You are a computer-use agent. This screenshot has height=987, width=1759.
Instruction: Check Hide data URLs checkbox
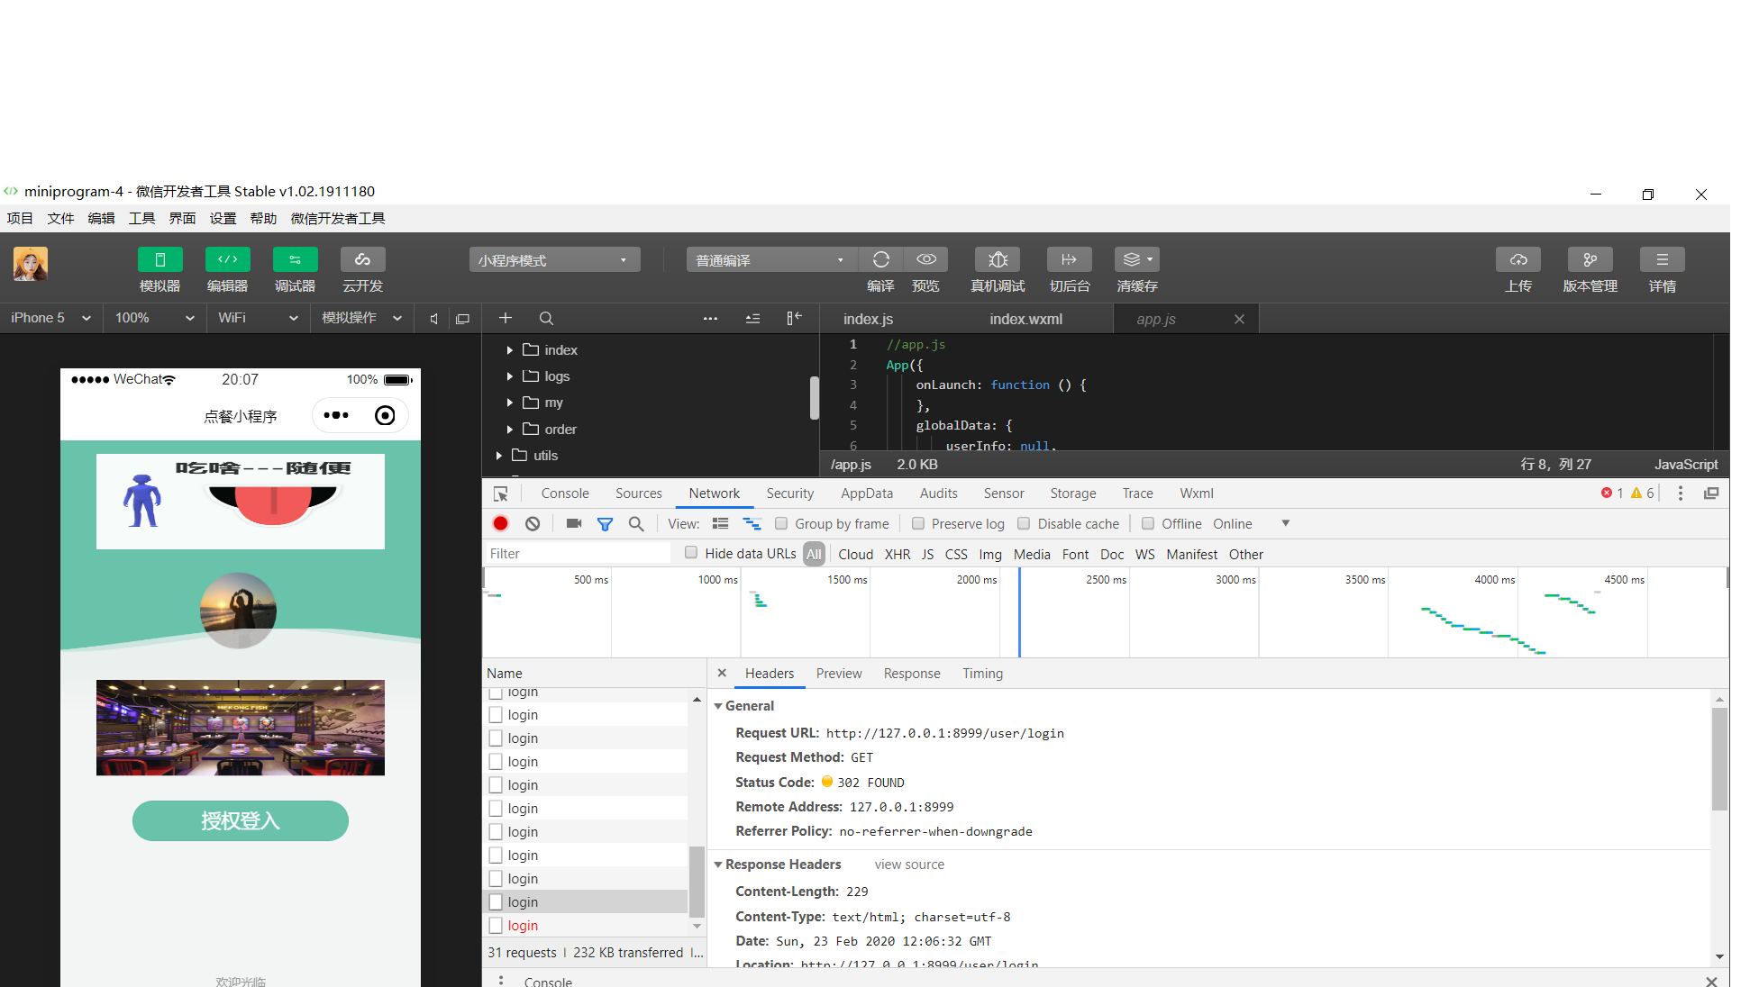click(691, 553)
